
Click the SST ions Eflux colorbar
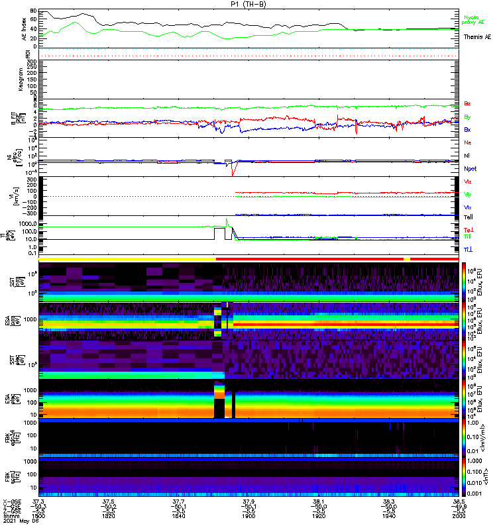464,282
